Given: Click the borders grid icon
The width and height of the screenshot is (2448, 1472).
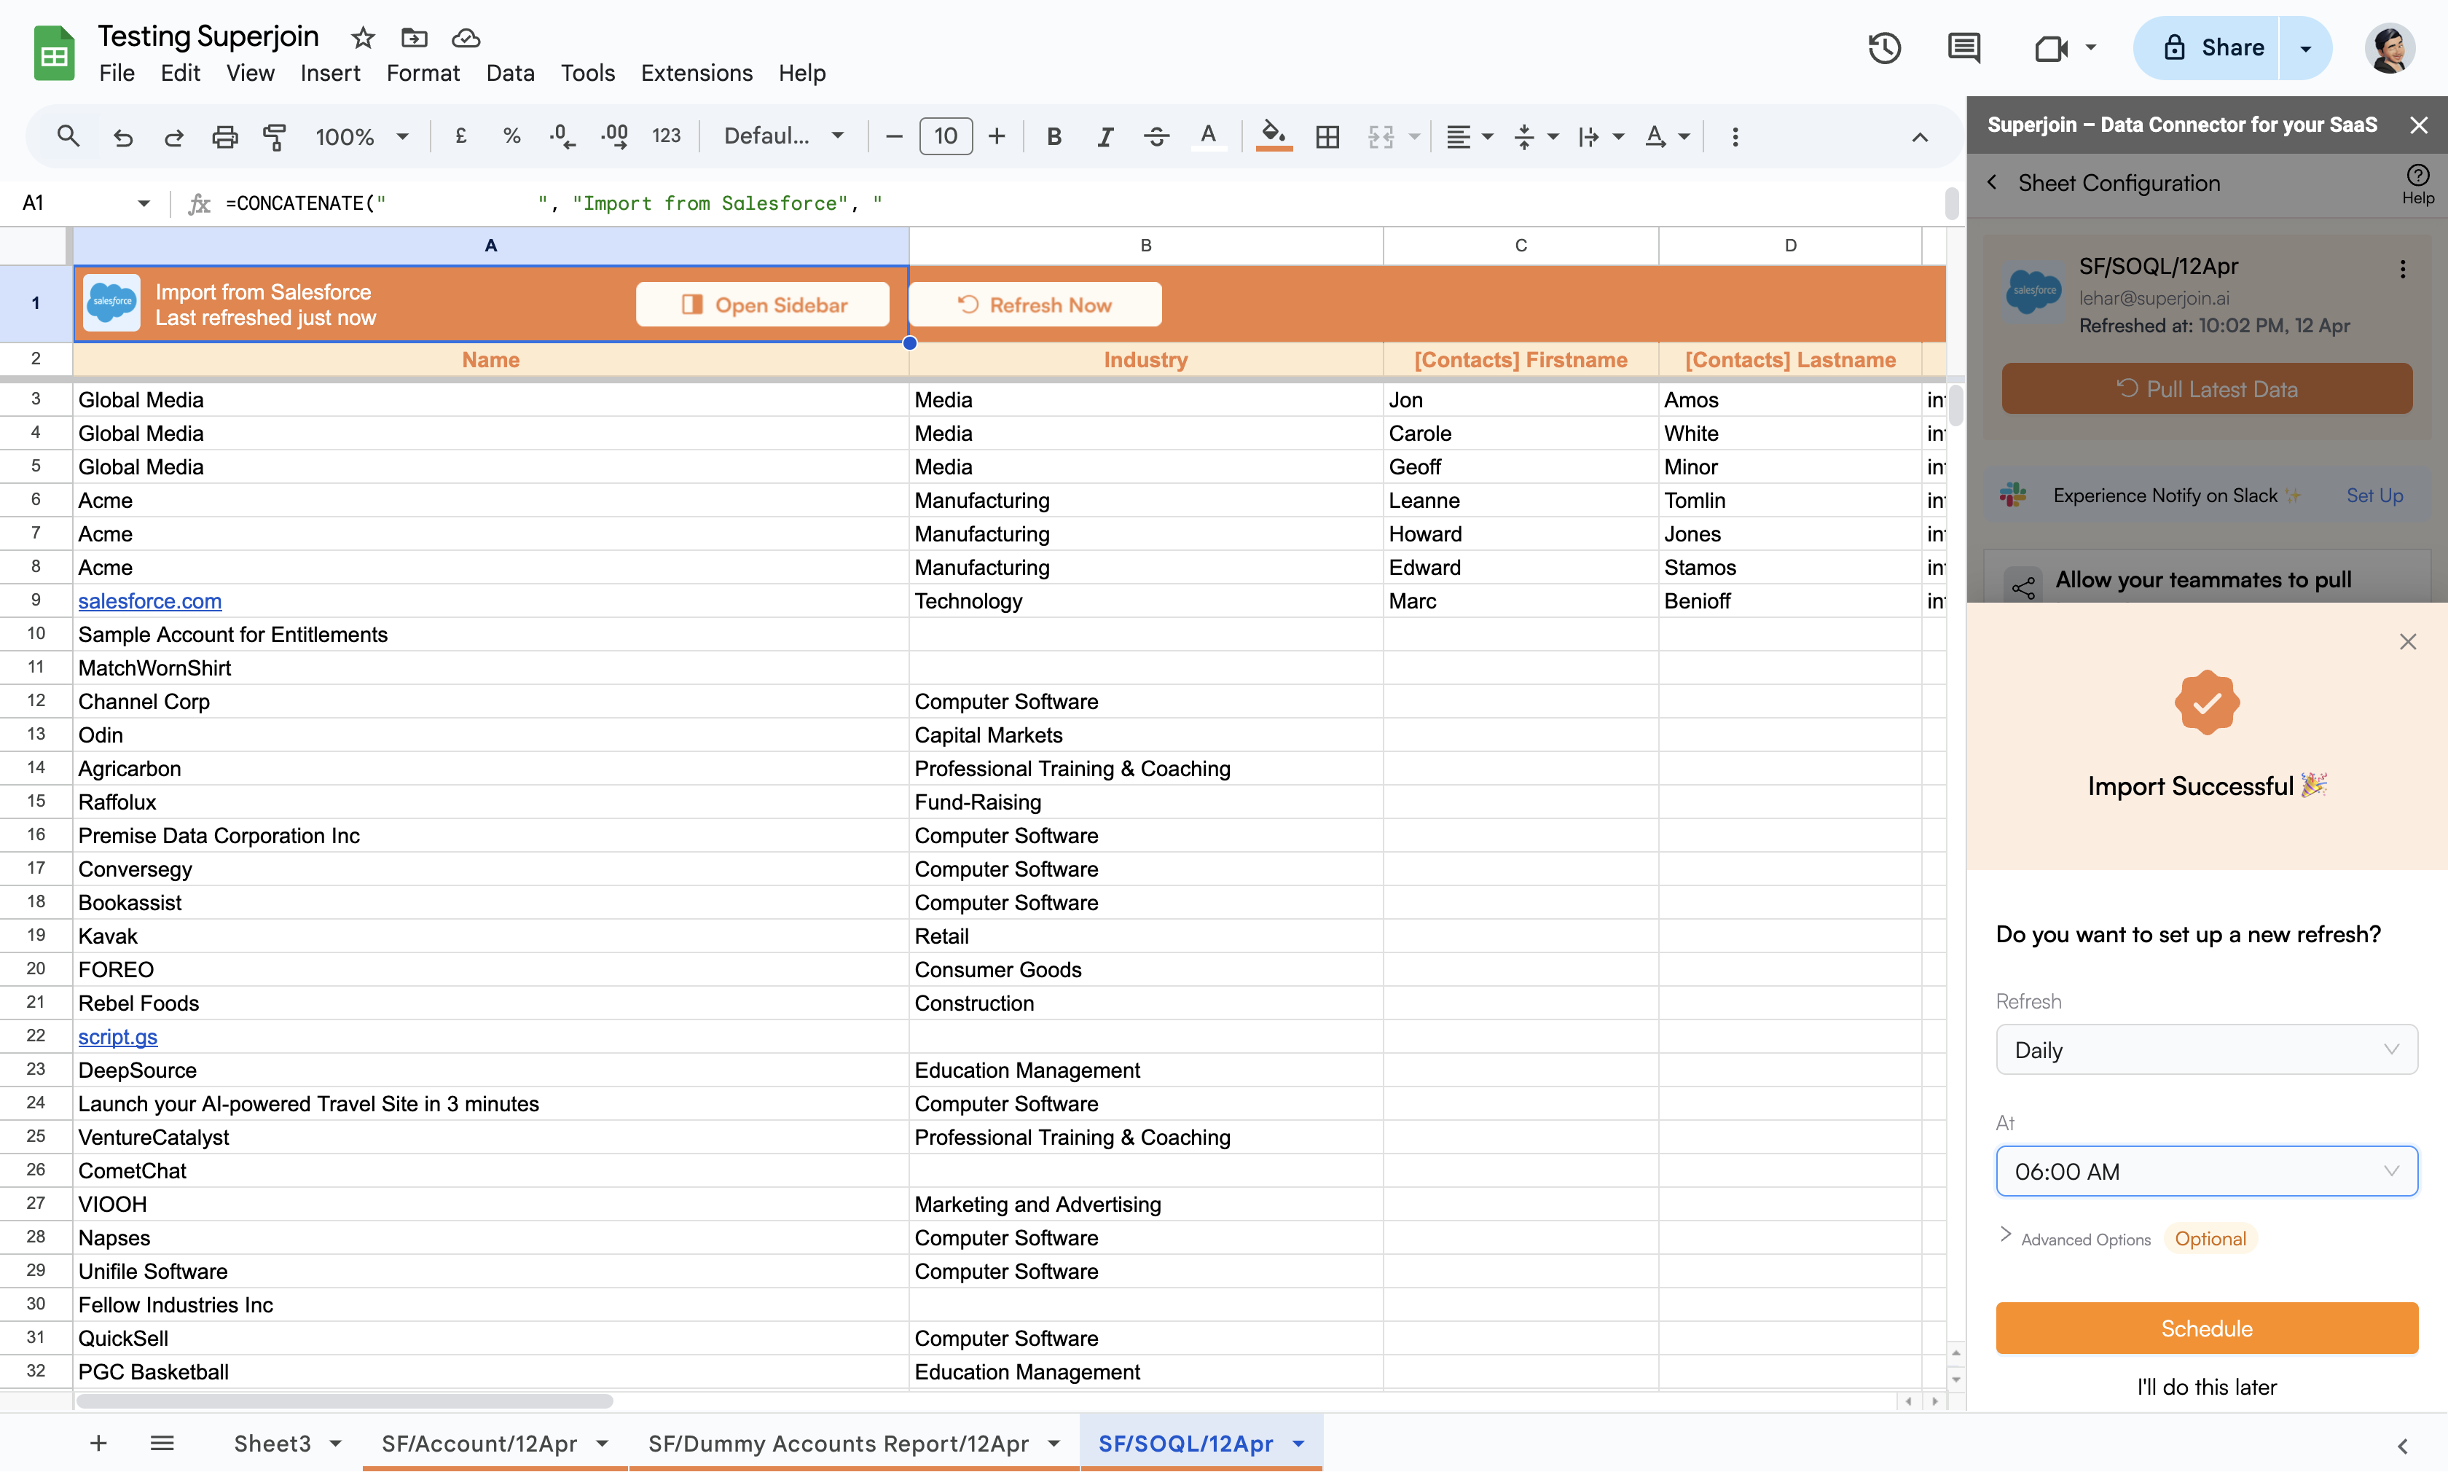Looking at the screenshot, I should tap(1327, 136).
